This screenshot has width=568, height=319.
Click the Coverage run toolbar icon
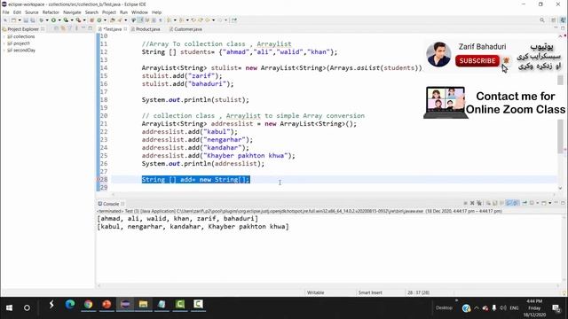(66, 20)
